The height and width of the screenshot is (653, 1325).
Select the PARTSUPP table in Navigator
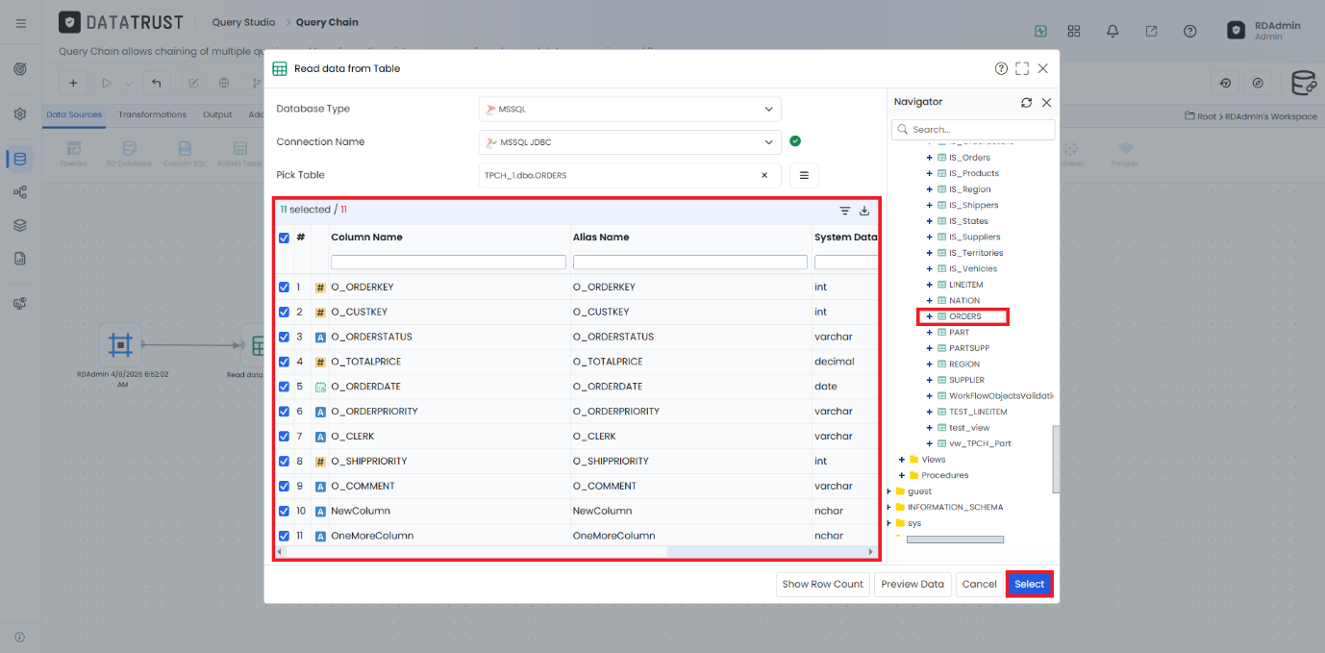pyautogui.click(x=969, y=348)
